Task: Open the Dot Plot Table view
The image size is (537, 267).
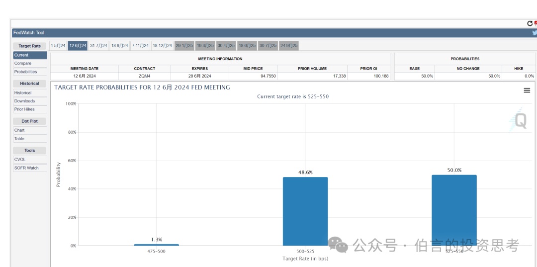Action: click(19, 139)
